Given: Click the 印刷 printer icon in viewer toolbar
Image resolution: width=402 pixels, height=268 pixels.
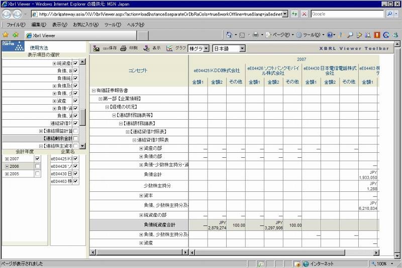Looking at the screenshot, I should coord(123,48).
